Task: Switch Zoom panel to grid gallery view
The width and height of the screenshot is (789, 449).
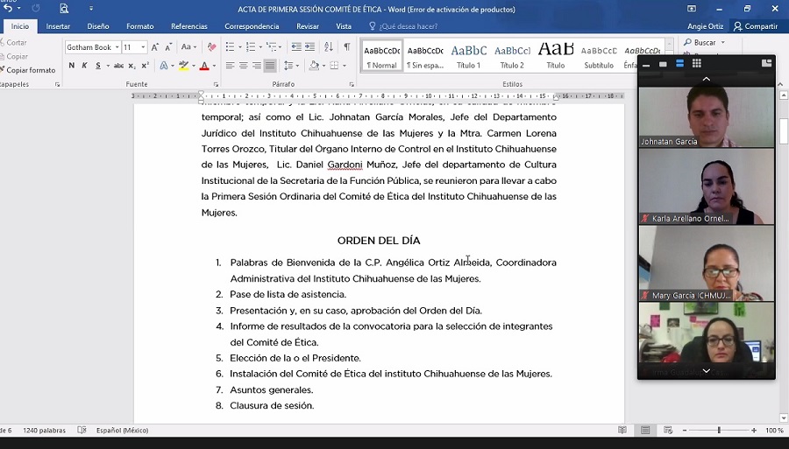Action: point(696,63)
